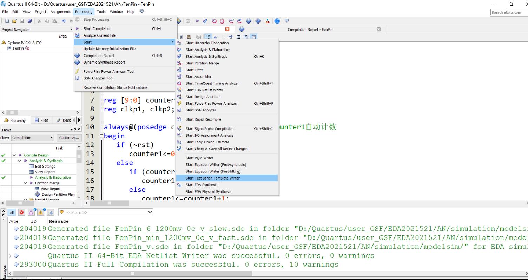
Task: Click the Start Compilation play icon in toolbar
Action: [197, 21]
